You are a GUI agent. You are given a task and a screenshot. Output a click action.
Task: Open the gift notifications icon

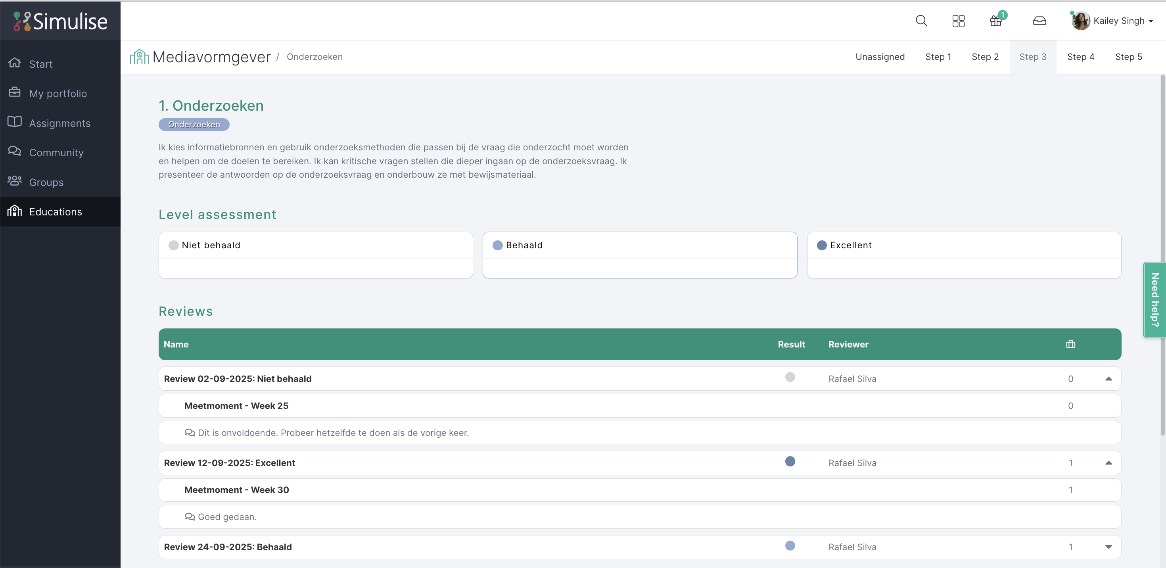click(996, 21)
